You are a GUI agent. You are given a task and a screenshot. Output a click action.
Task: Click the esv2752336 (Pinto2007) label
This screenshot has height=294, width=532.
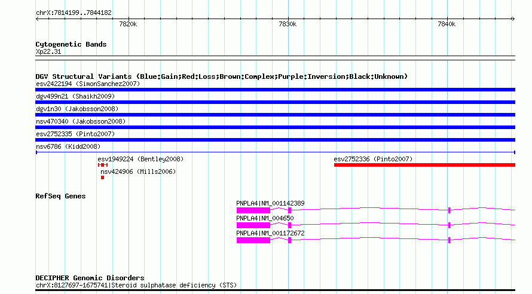point(373,159)
